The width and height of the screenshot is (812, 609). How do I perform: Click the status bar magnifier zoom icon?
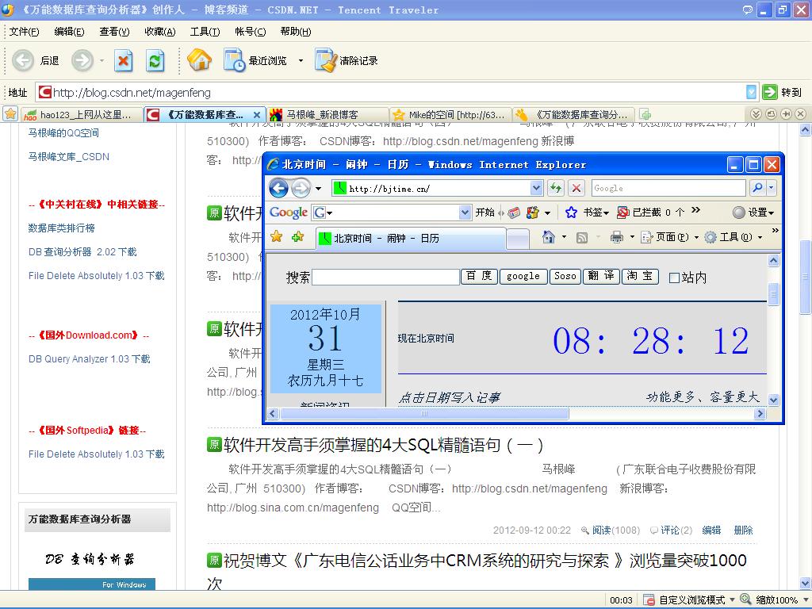pyautogui.click(x=745, y=599)
